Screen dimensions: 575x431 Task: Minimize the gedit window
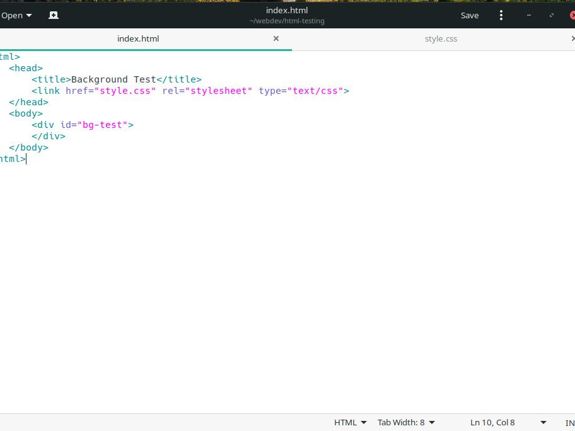pyautogui.click(x=529, y=15)
